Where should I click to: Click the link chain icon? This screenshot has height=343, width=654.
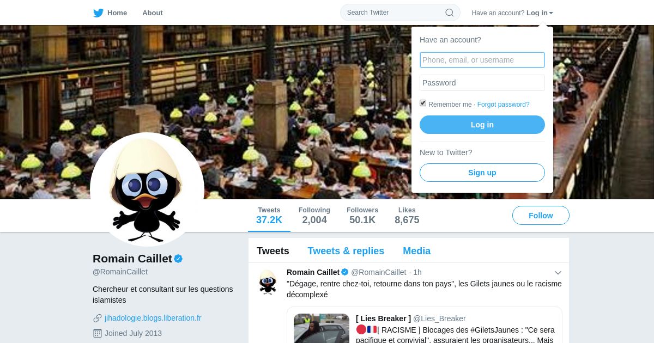[98, 318]
